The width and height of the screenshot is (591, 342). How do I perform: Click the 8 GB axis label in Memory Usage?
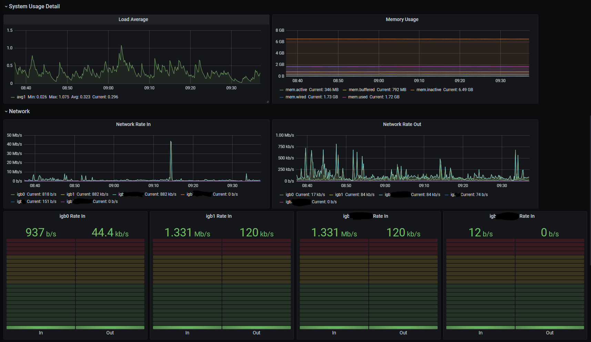pyautogui.click(x=280, y=30)
